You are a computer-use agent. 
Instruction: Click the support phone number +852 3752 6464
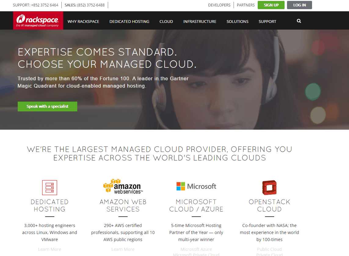point(45,5)
